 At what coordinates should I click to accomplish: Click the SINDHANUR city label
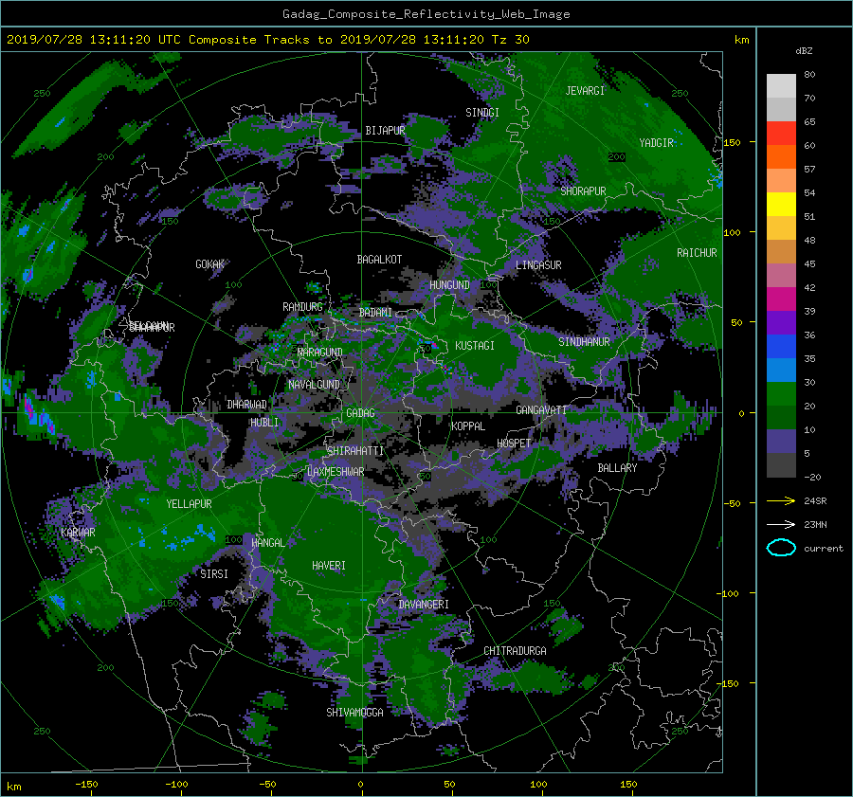click(584, 342)
